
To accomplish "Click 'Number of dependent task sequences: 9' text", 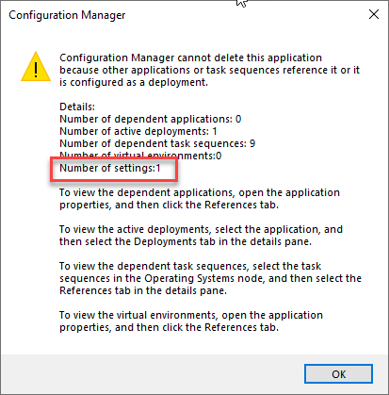I will [x=157, y=143].
